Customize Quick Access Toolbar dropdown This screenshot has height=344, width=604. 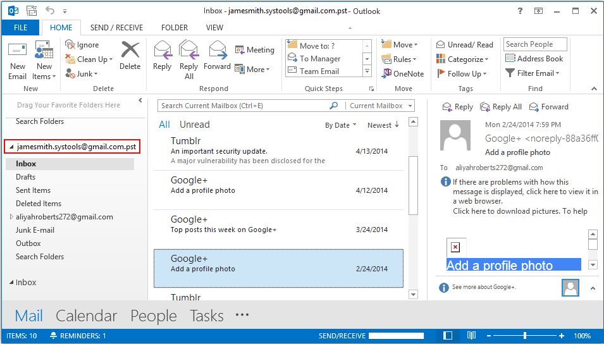click(x=65, y=11)
